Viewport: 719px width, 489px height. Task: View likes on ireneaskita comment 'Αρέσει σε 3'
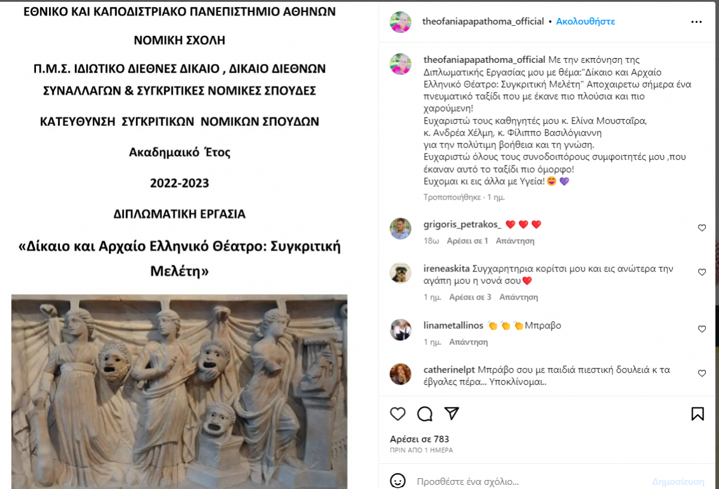click(x=470, y=297)
